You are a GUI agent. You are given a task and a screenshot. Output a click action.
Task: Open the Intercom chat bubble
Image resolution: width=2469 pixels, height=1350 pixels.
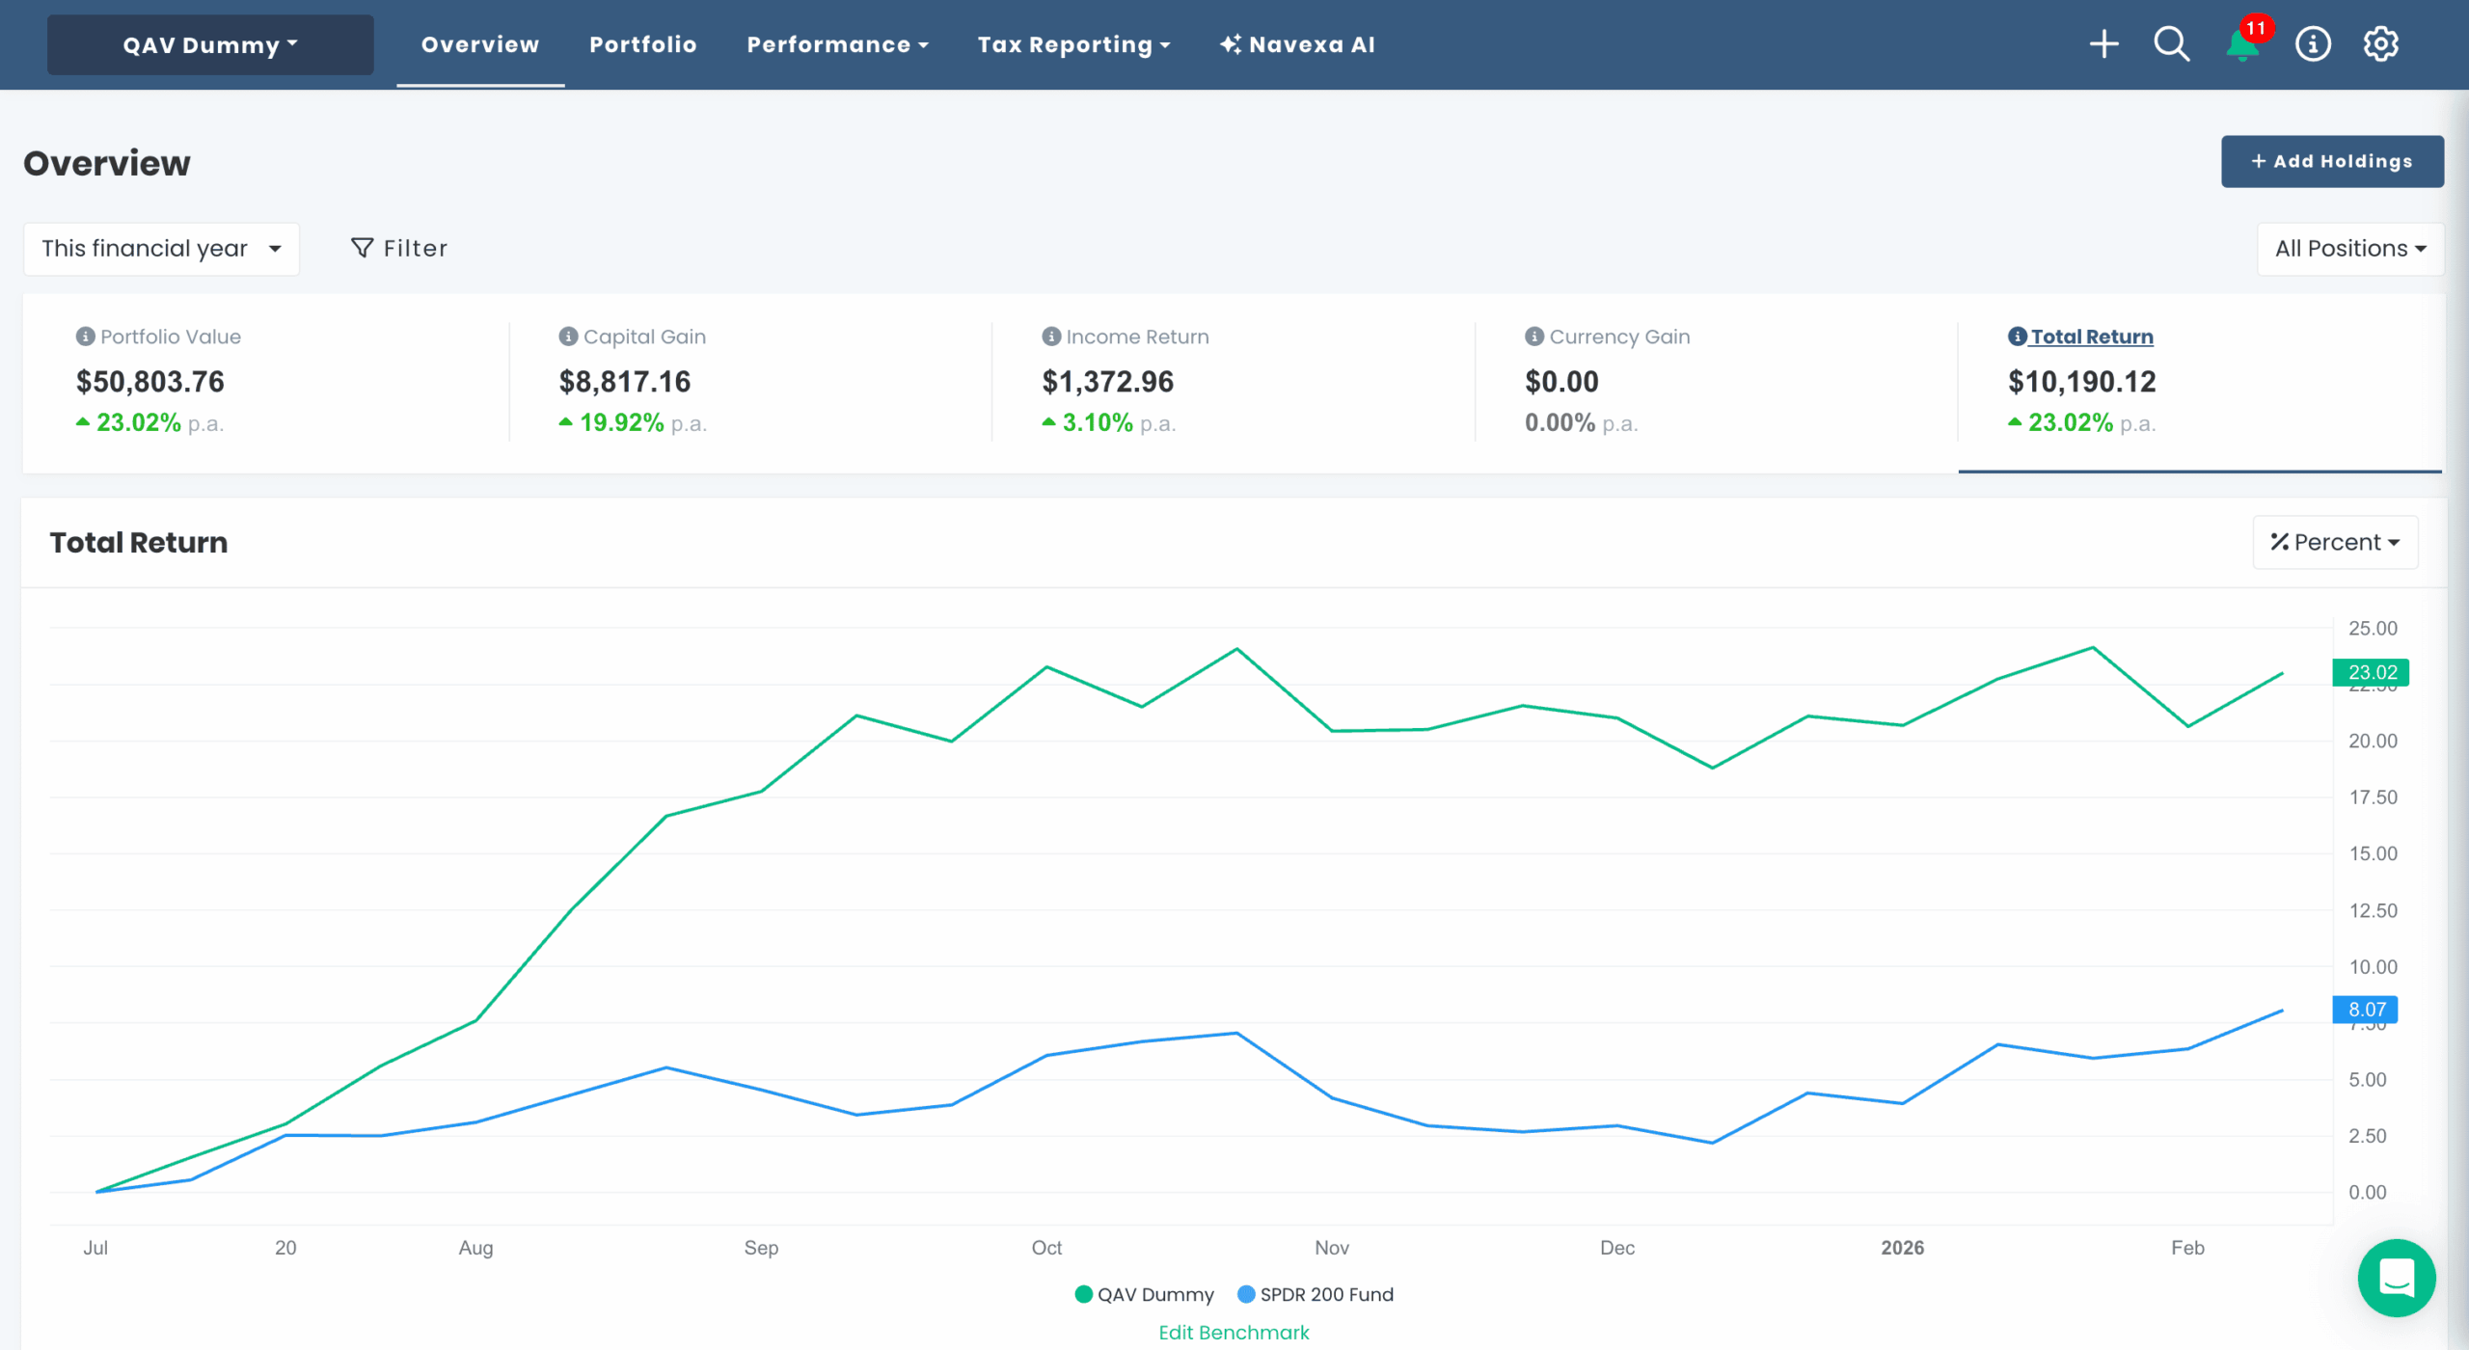[2398, 1278]
